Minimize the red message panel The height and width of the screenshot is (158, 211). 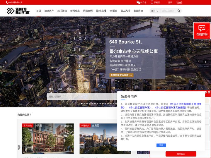[x=206, y=92]
